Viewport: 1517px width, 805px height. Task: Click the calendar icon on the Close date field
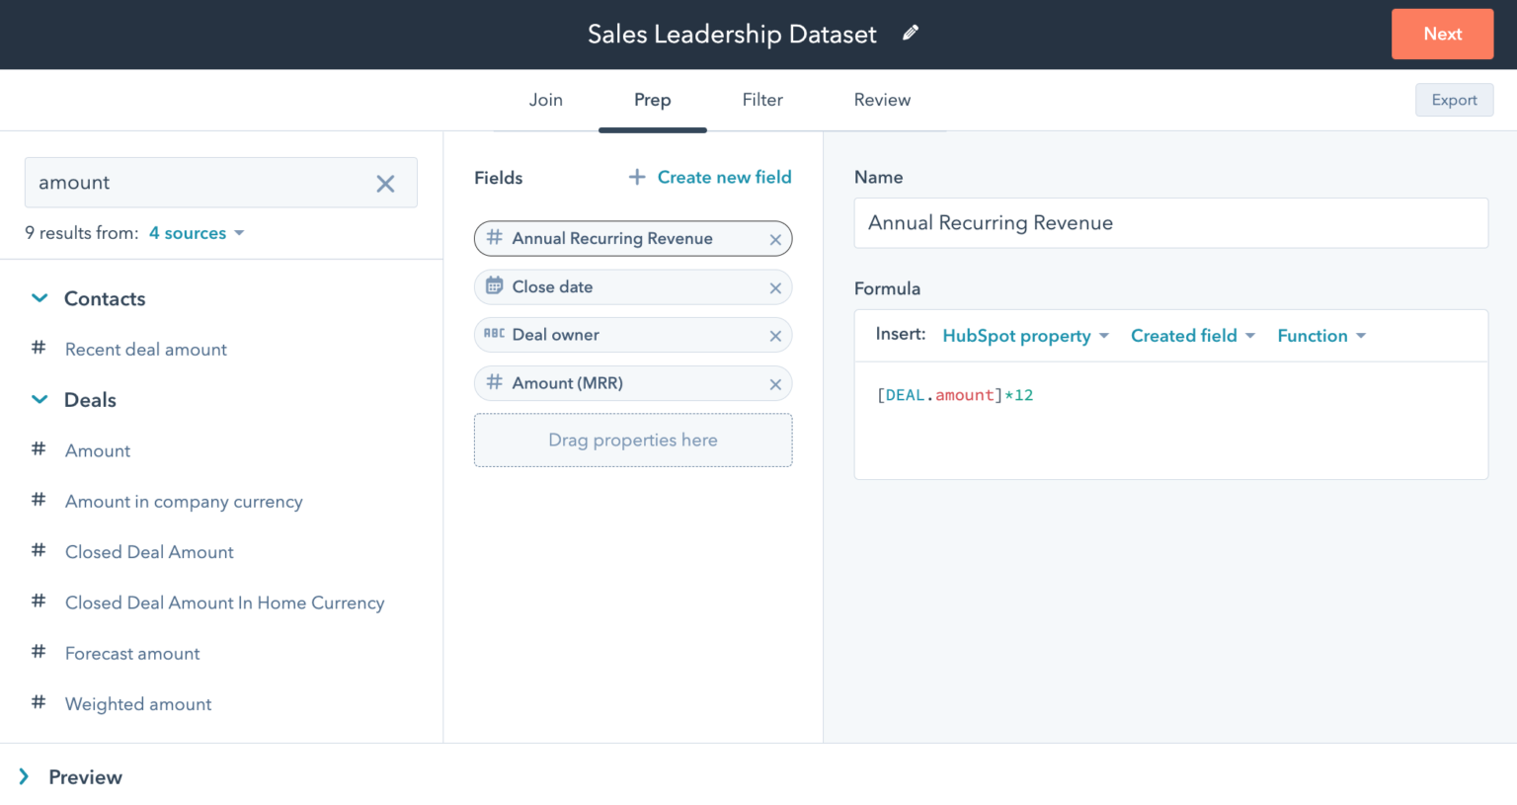click(x=494, y=286)
